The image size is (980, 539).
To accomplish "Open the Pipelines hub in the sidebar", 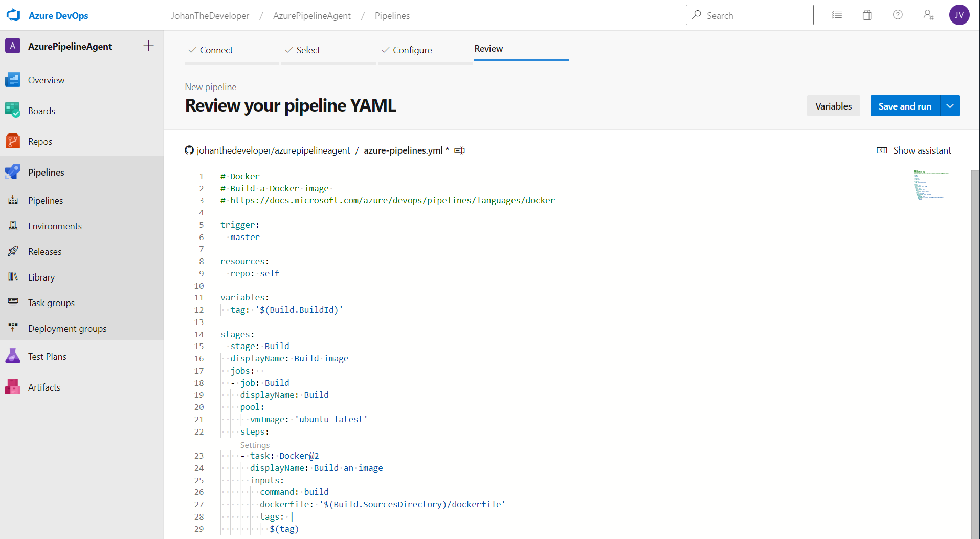I will pos(82,172).
